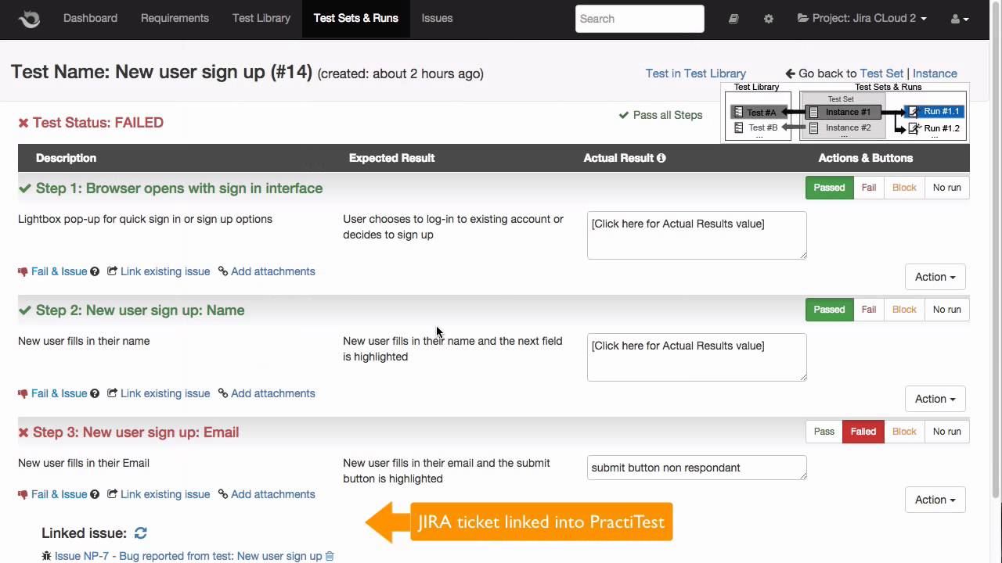This screenshot has width=1002, height=563.
Task: Set Step 2 status to Passed
Action: [x=829, y=310]
